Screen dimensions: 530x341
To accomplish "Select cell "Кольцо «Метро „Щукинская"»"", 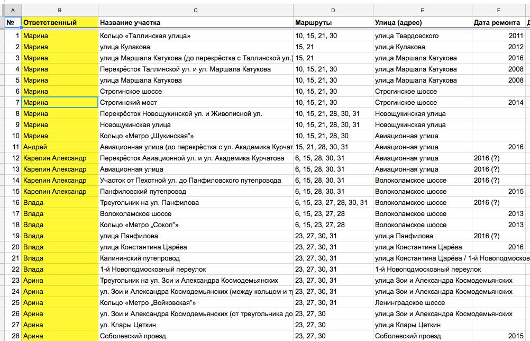I will click(x=195, y=136).
